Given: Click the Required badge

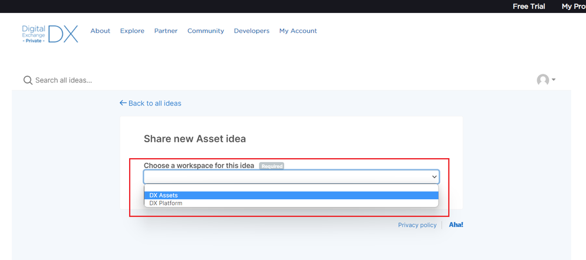Looking at the screenshot, I should tap(272, 166).
